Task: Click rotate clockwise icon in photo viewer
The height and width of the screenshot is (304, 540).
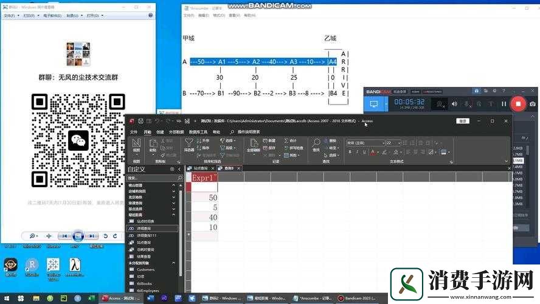Action: [x=116, y=236]
